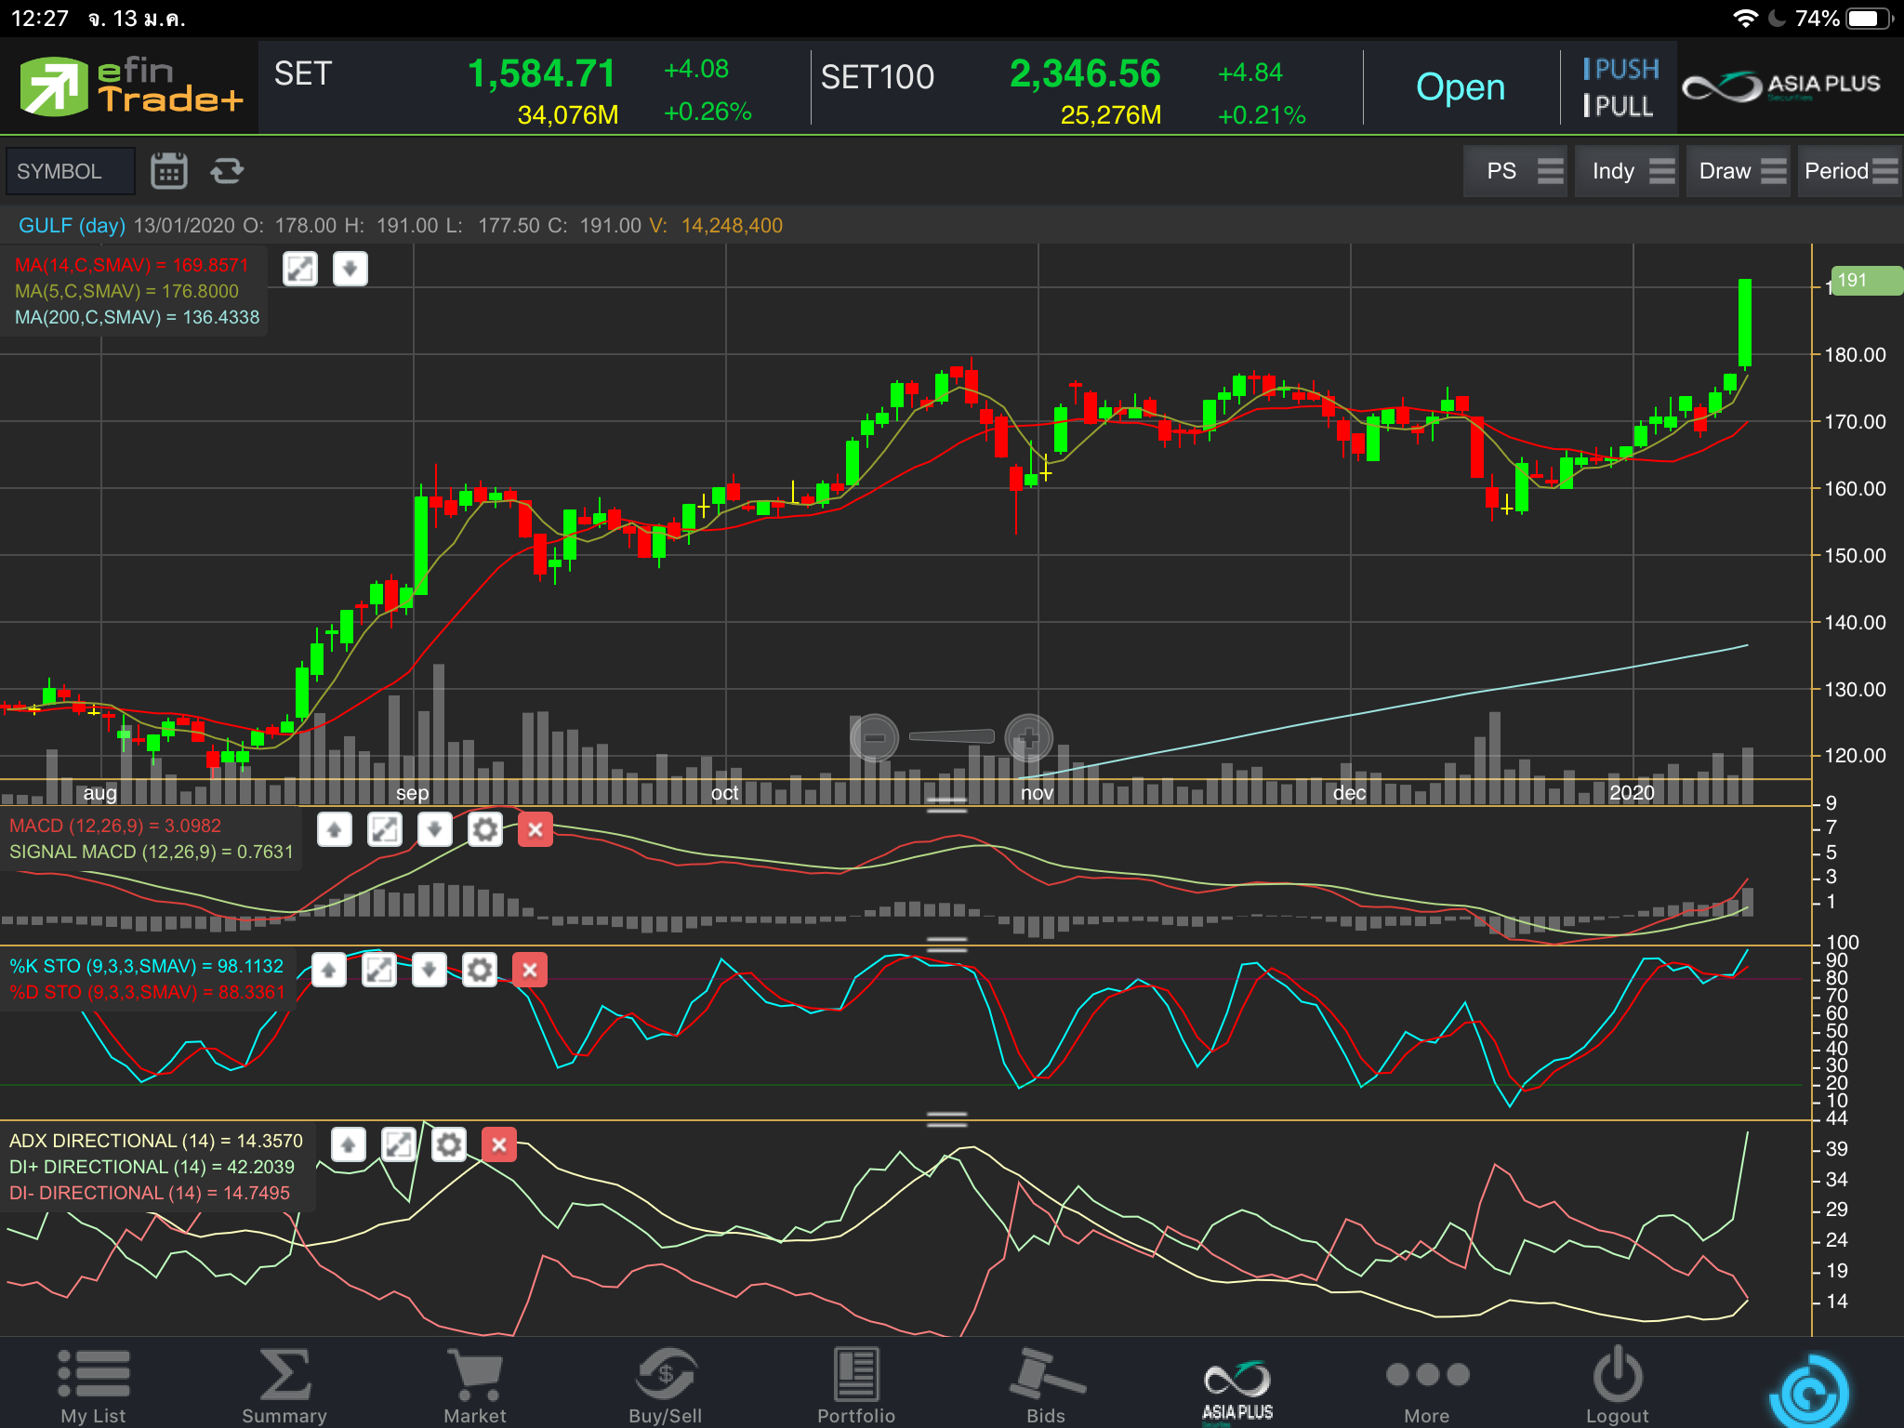Screen dimensions: 1904x1428
Task: Remove the MACD indicator panel
Action: pos(535,829)
